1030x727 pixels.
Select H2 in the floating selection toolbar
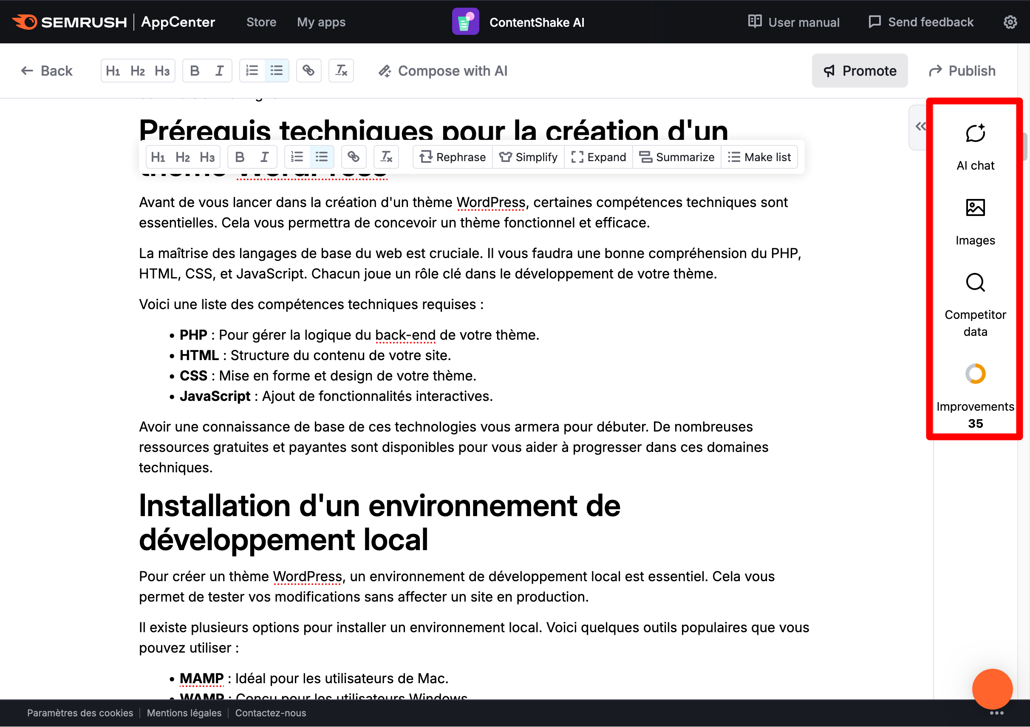point(183,157)
